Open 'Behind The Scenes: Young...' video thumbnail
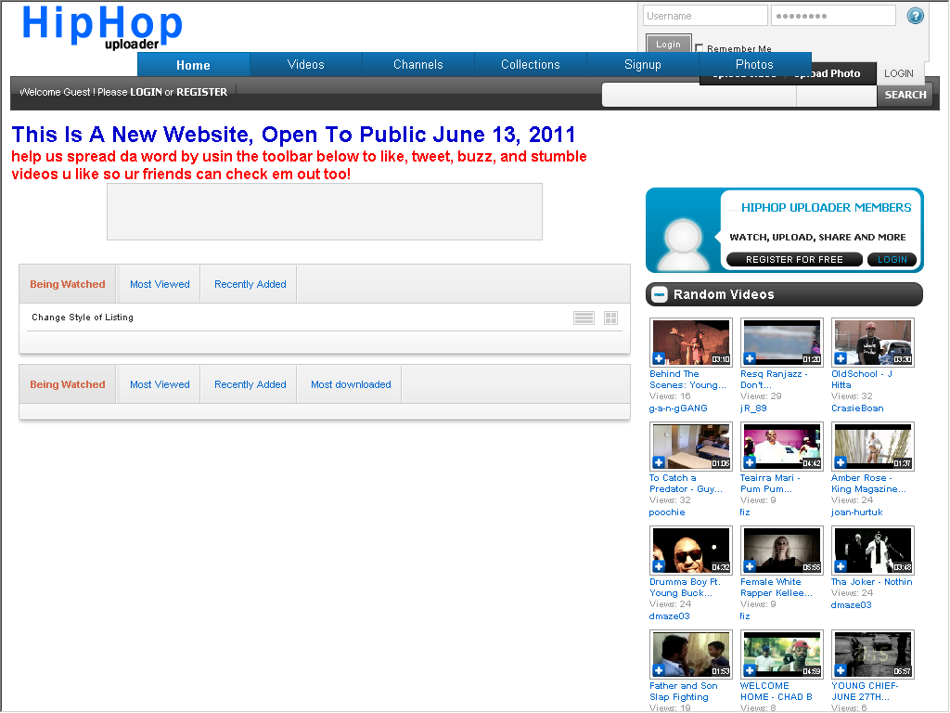Viewport: 950px width, 713px height. click(690, 342)
